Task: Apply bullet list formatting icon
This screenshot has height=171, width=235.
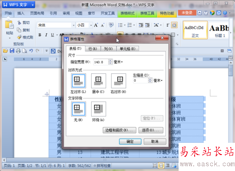Action: click(x=120, y=25)
